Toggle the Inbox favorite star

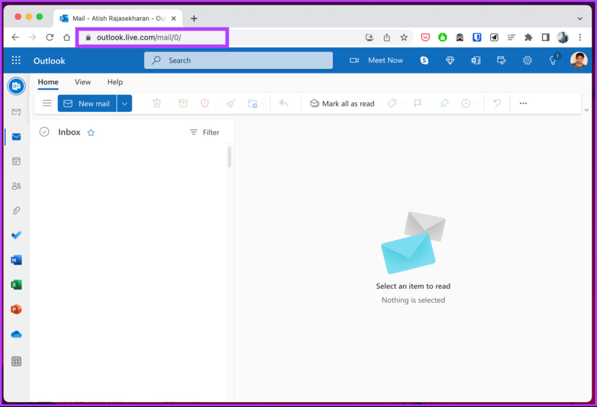pyautogui.click(x=91, y=132)
